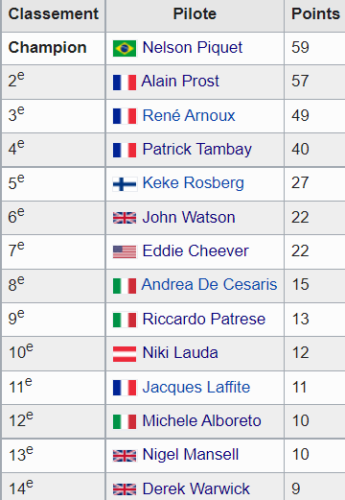The image size is (345, 500).
Task: Click the Classement column header
Action: (54, 14)
